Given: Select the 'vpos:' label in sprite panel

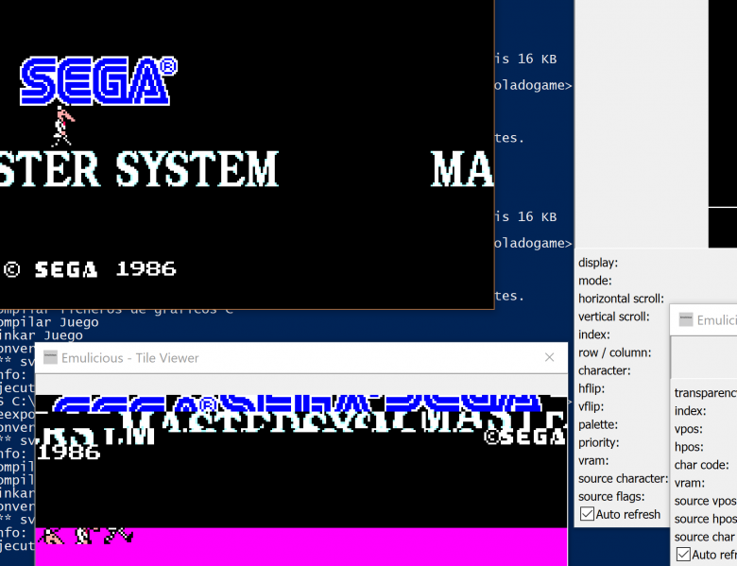Looking at the screenshot, I should pos(688,429).
